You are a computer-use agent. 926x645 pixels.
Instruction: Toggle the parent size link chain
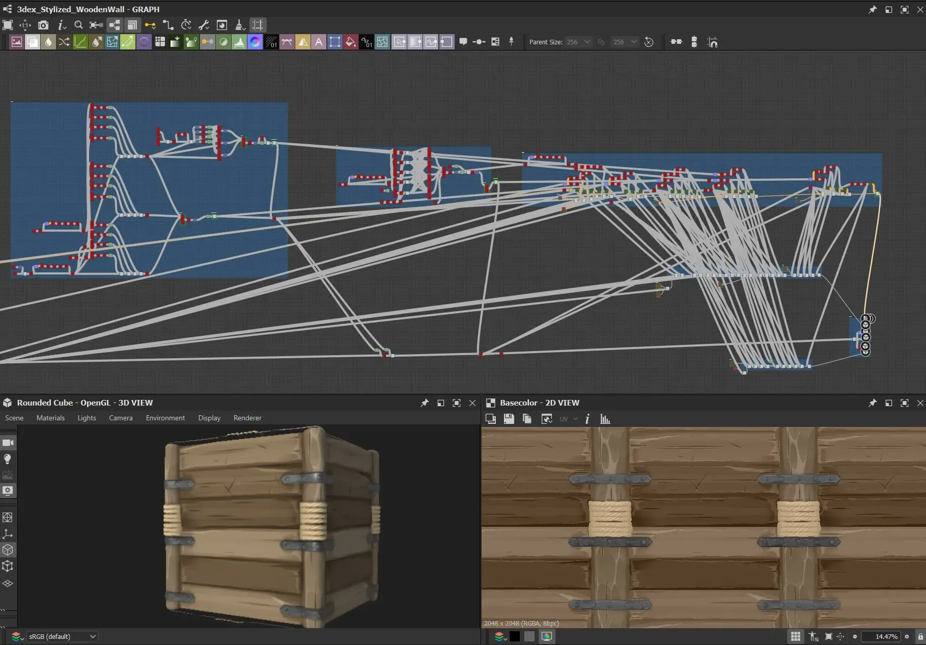point(601,42)
